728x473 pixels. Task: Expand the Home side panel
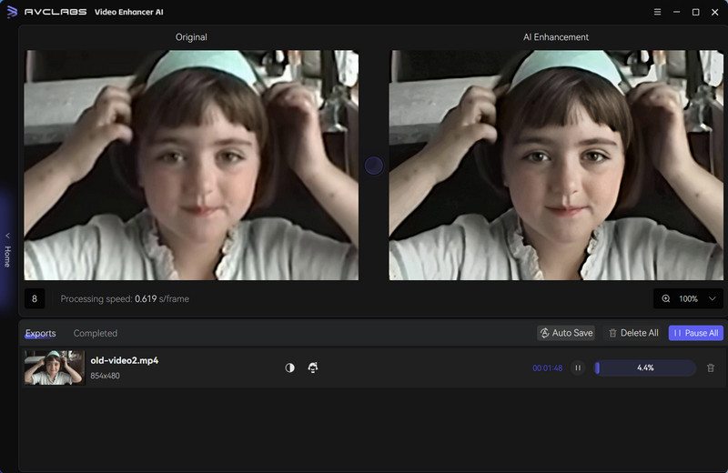[x=7, y=250]
